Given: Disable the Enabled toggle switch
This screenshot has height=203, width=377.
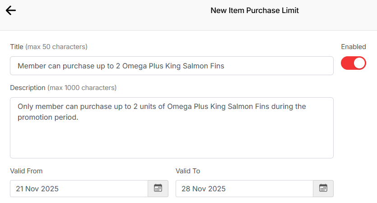Looking at the screenshot, I should point(353,63).
